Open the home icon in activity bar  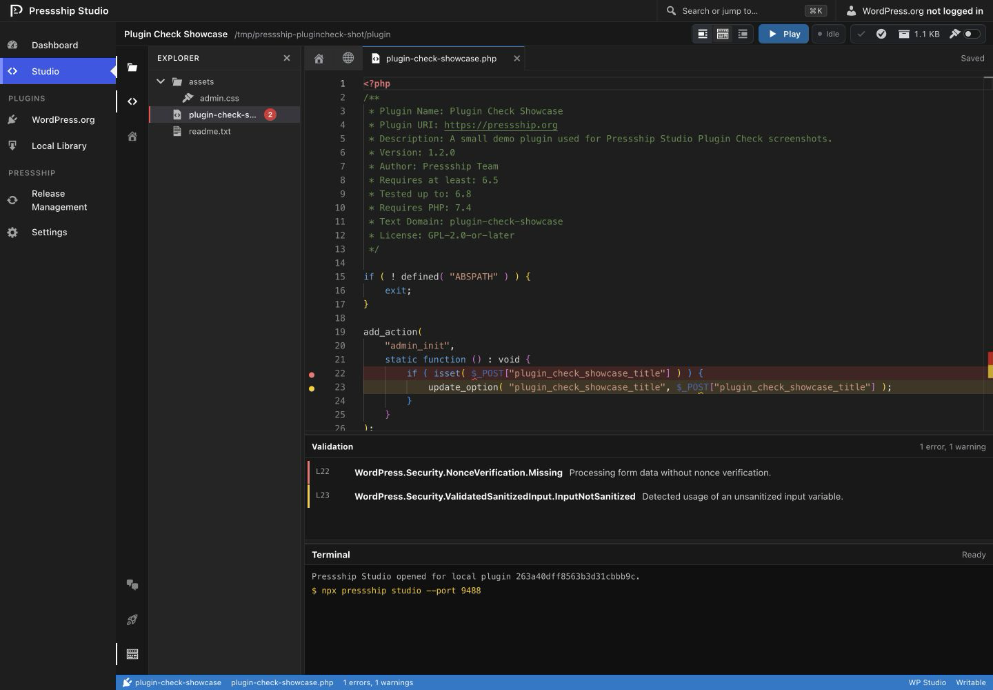pos(132,136)
